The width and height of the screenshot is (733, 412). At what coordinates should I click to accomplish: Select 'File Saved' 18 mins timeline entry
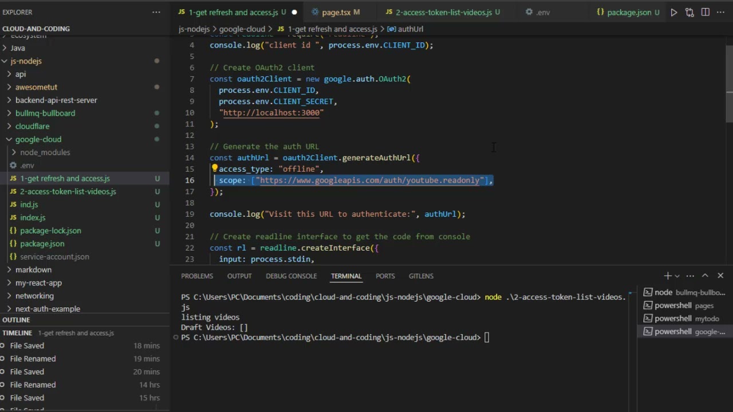coord(85,346)
